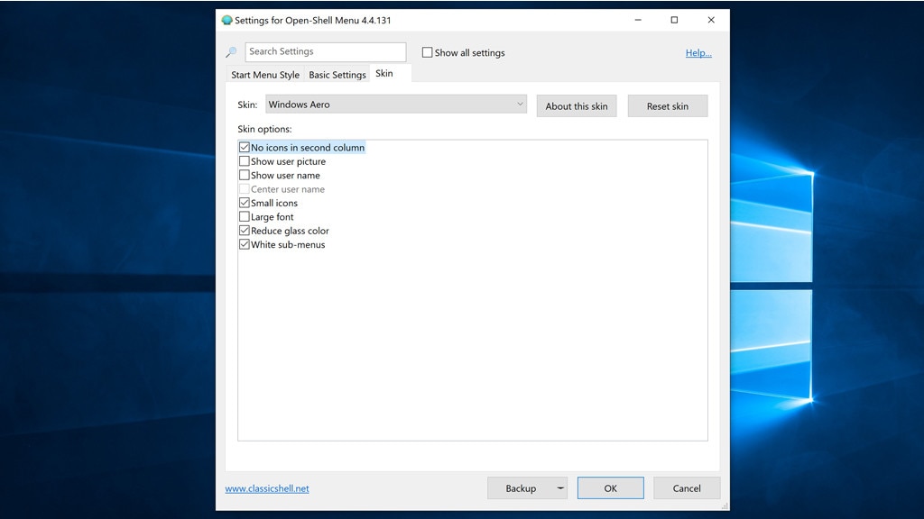The height and width of the screenshot is (519, 924).
Task: Select the Skin tab
Action: click(x=383, y=74)
